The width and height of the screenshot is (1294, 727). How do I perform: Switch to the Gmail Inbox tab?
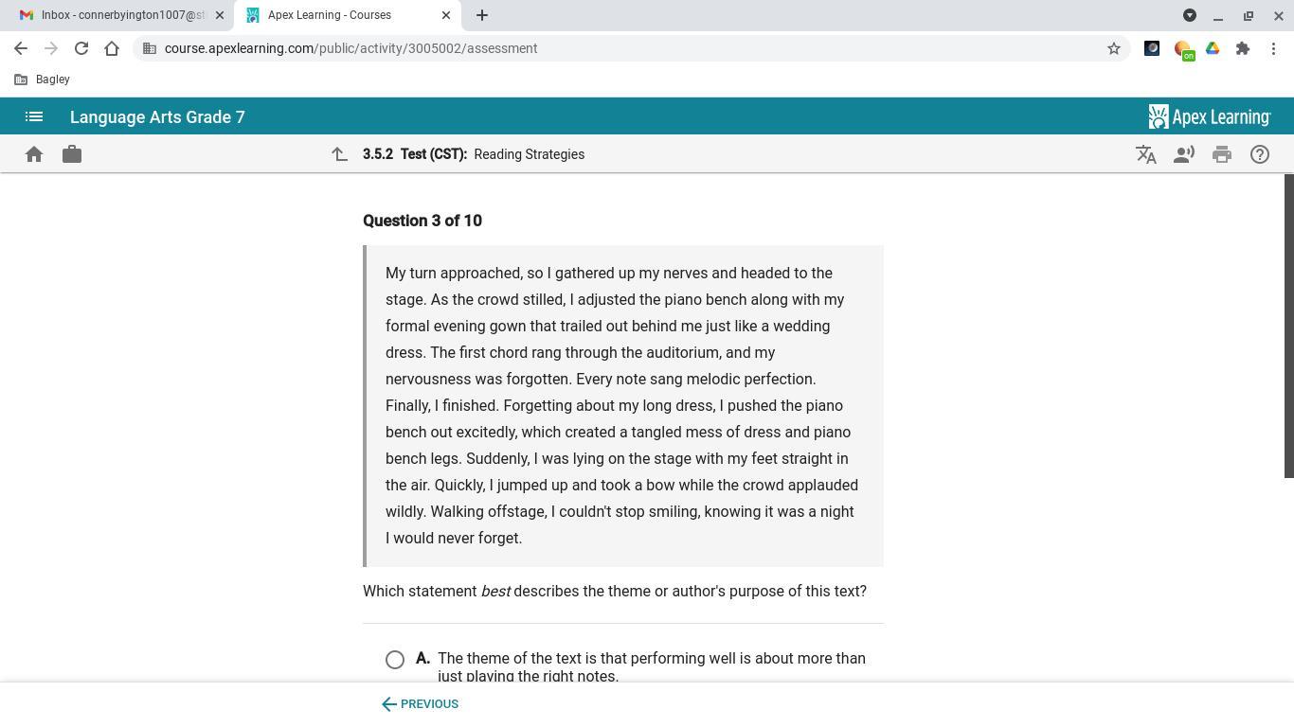click(x=121, y=15)
